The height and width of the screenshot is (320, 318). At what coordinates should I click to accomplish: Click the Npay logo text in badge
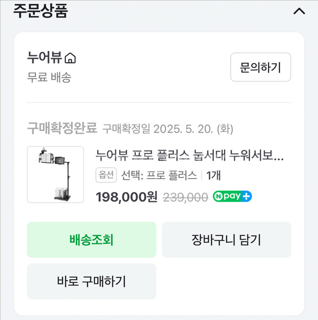coord(228,197)
